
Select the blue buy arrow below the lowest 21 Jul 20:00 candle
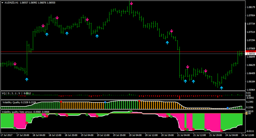(221, 88)
